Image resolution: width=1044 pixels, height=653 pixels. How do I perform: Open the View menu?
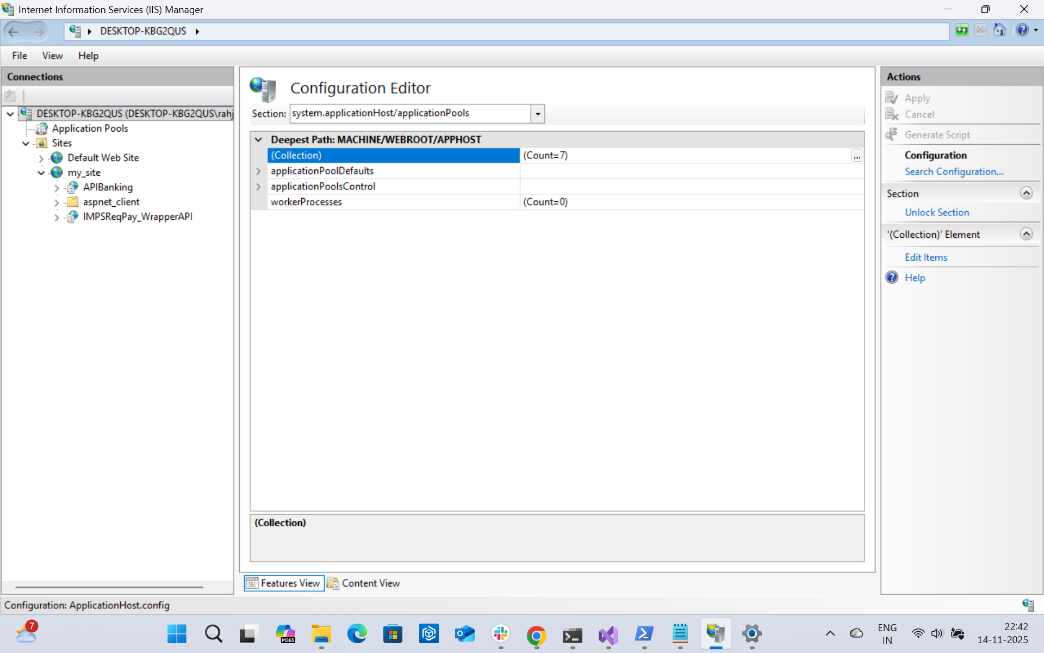click(x=52, y=56)
